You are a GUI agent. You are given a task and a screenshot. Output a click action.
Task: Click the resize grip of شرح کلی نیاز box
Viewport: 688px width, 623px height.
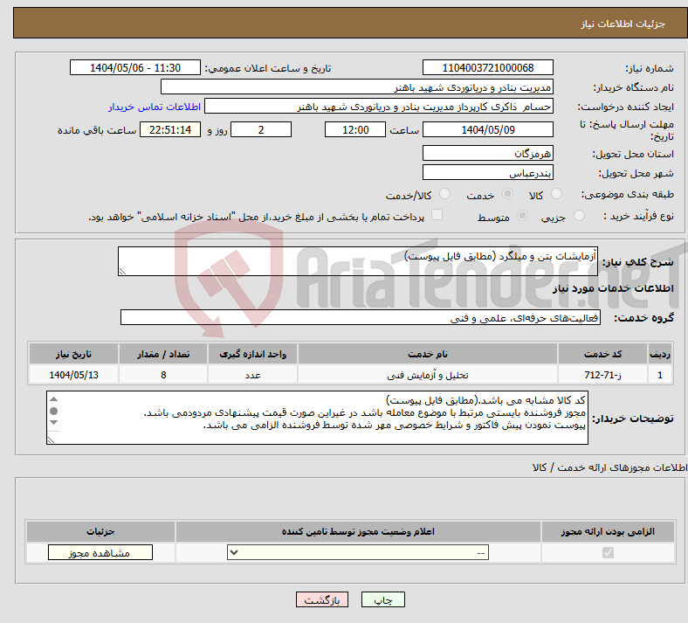122,272
